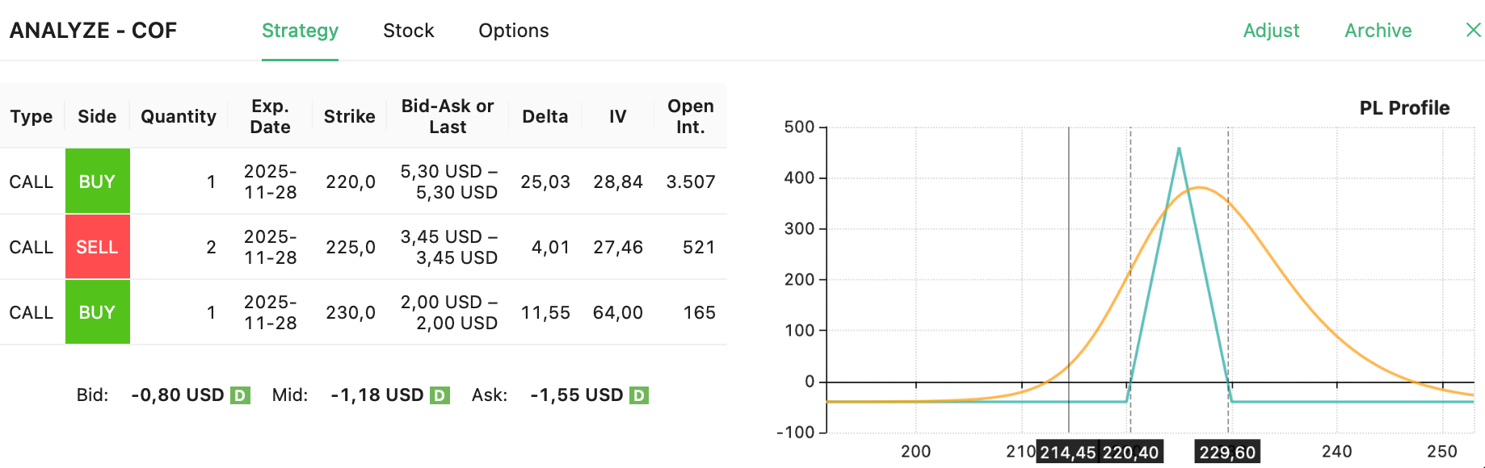Screen dimensions: 1485x468
Task: Click the green BUY badge on the 230 strike call
Action: click(97, 312)
